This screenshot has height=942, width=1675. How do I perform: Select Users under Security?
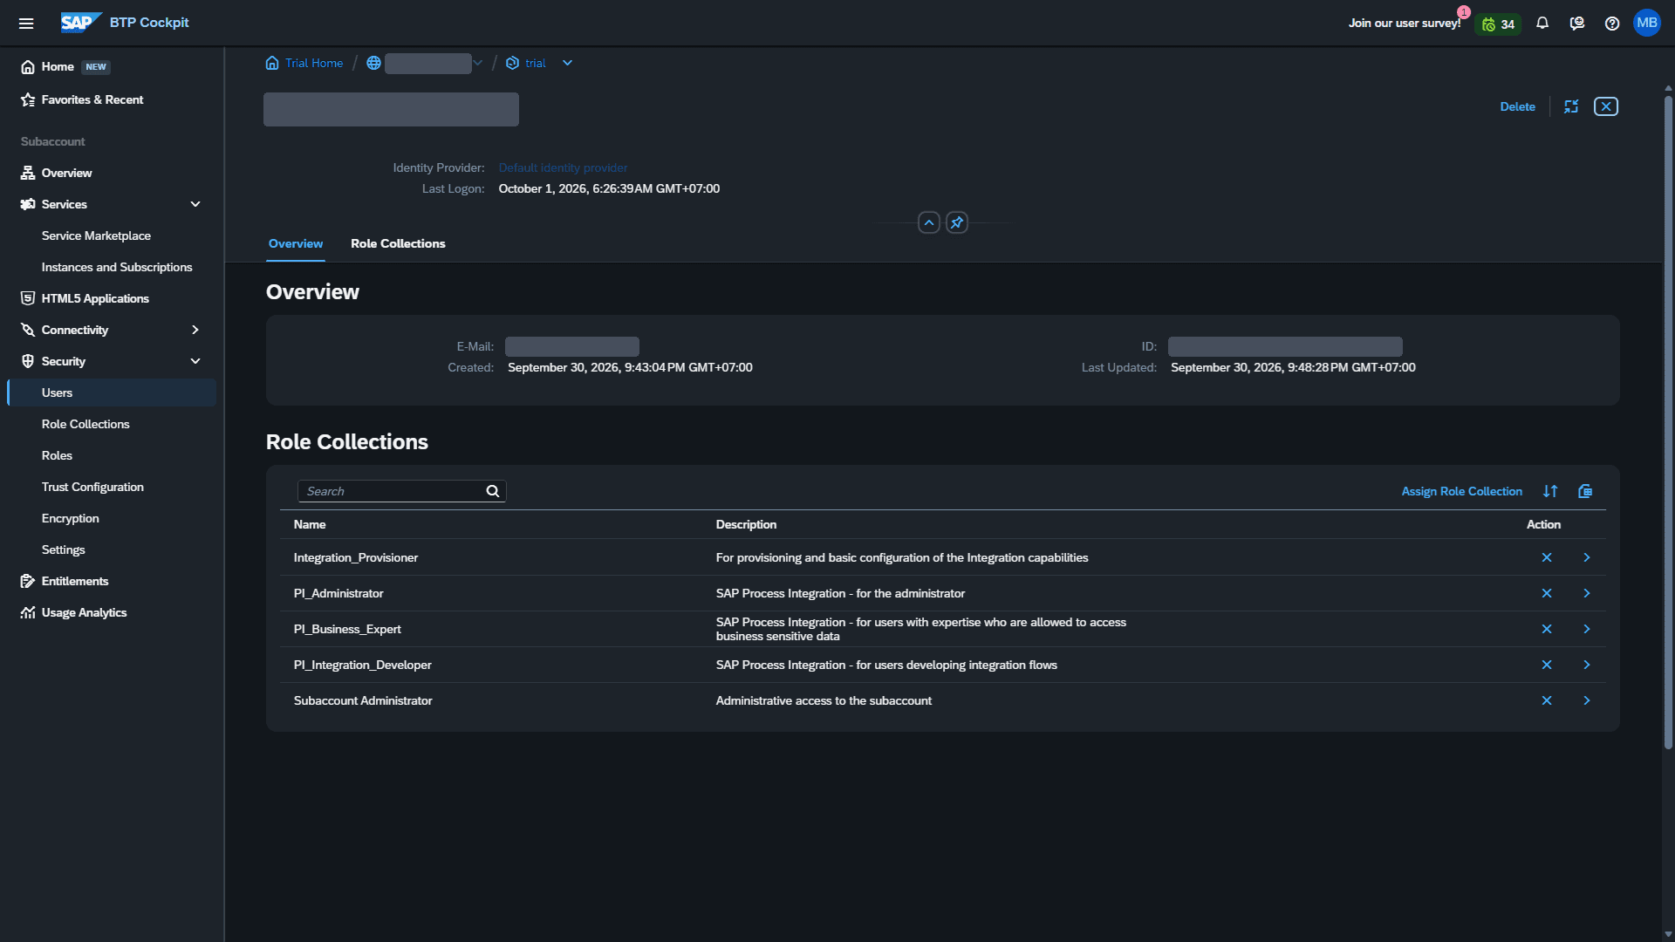(x=112, y=392)
